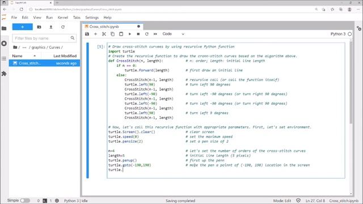Open the browser profile avatar
Viewport: 363px width, 204px height.
349,9
